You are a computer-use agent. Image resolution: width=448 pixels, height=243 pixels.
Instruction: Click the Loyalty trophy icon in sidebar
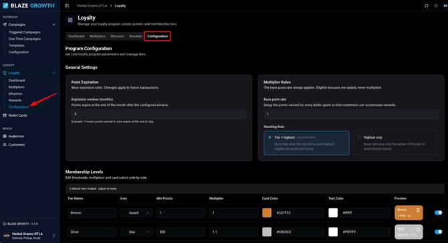(x=5, y=73)
